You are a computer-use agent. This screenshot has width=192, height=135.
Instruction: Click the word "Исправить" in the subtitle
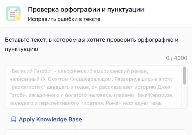coord(41,19)
